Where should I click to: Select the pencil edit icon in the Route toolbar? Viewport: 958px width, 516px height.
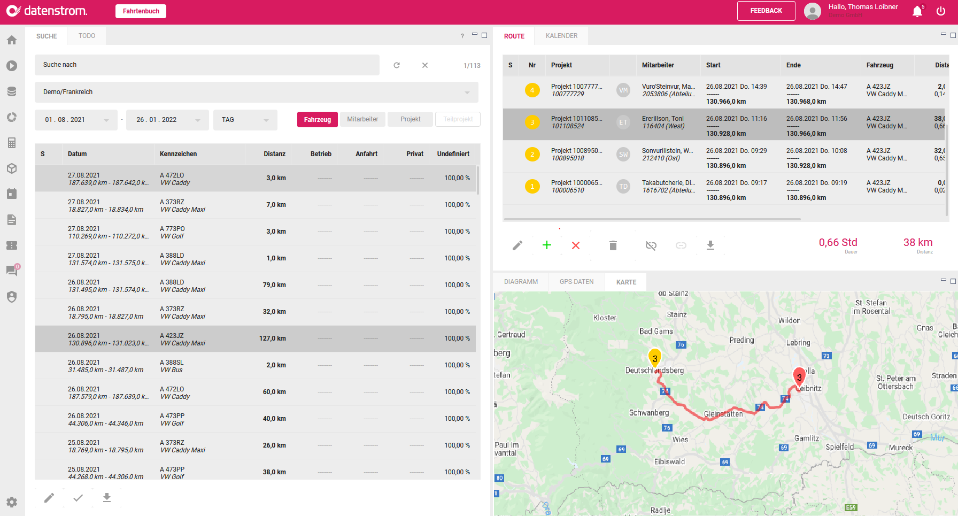517,245
